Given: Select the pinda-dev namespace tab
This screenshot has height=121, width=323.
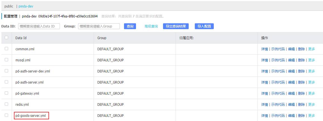Looking at the screenshot, I should point(26,6).
